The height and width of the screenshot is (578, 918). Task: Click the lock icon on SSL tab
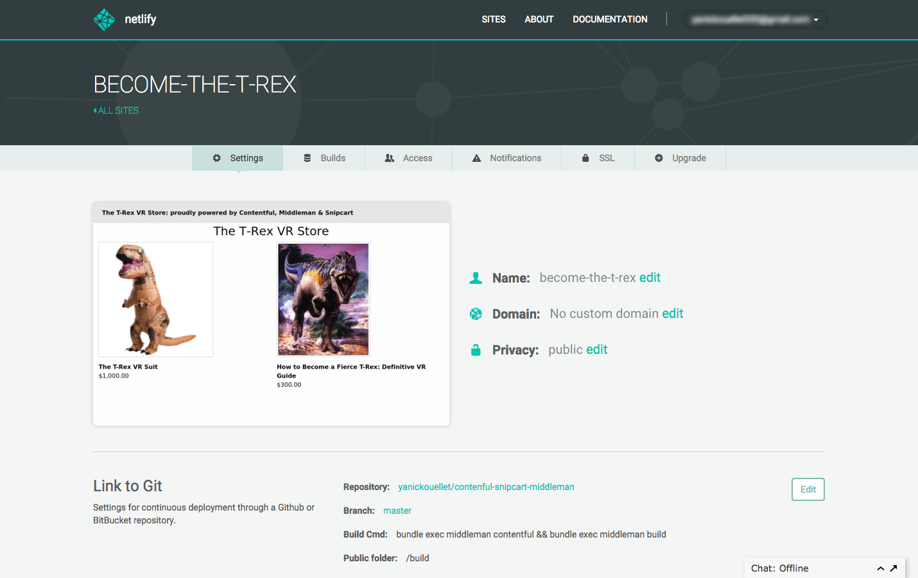tap(585, 158)
